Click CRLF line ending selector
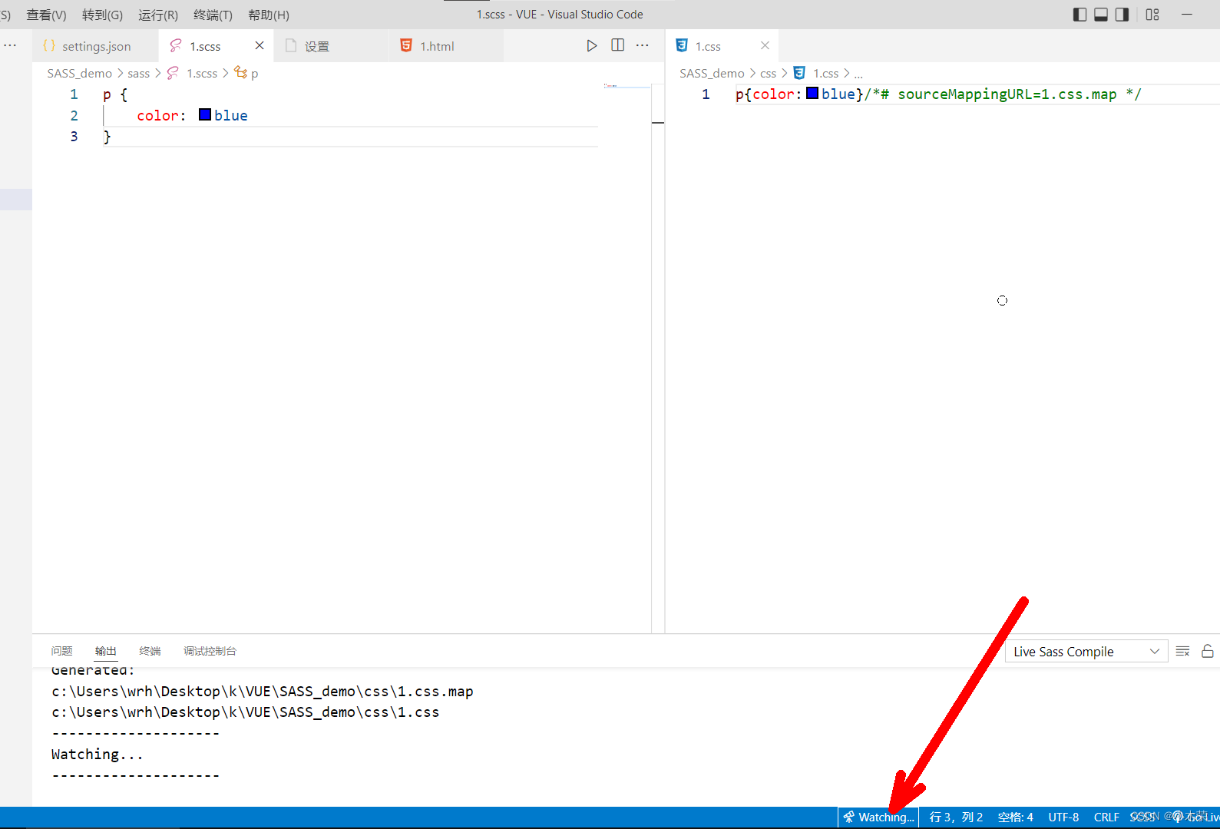Viewport: 1220px width, 829px height. (1106, 817)
